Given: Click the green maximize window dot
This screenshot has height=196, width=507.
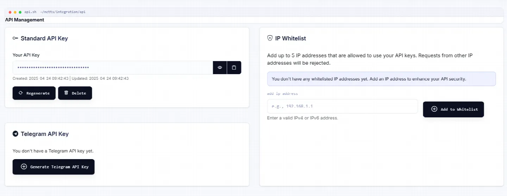Looking at the screenshot, I should tap(20, 12).
